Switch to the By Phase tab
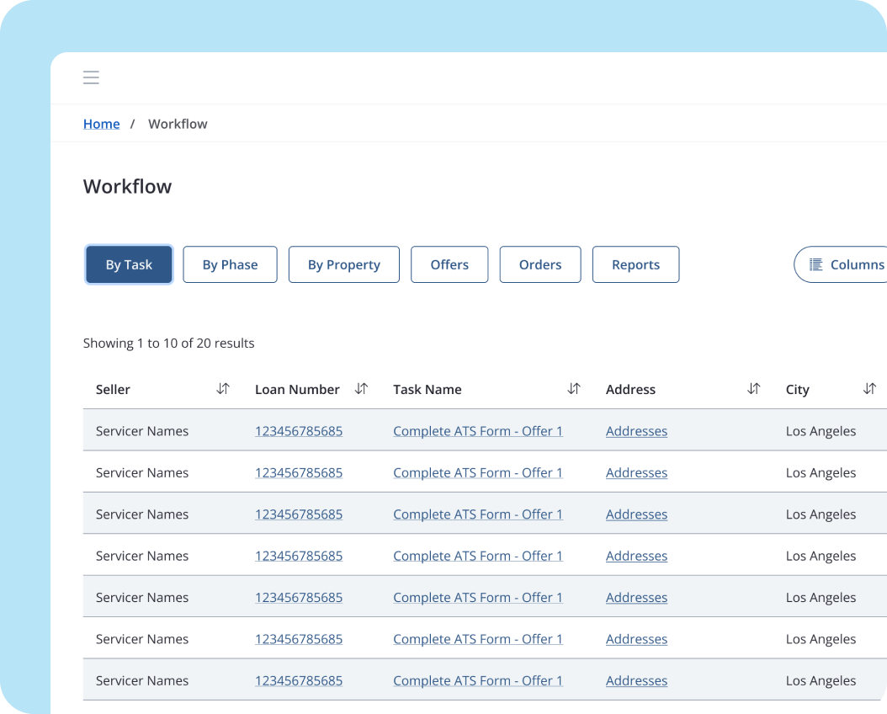The image size is (887, 714). [x=231, y=264]
